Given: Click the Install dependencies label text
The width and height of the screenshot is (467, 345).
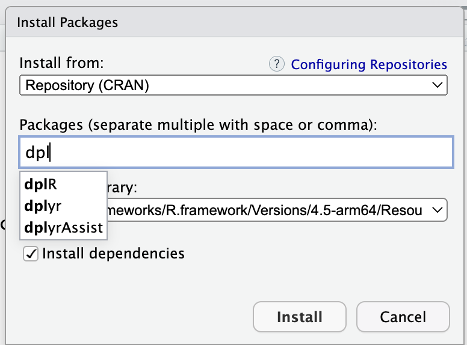Looking at the screenshot, I should (x=113, y=254).
